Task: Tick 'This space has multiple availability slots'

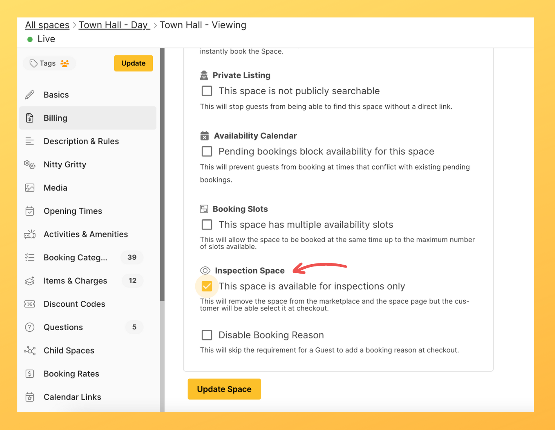Action: point(207,225)
